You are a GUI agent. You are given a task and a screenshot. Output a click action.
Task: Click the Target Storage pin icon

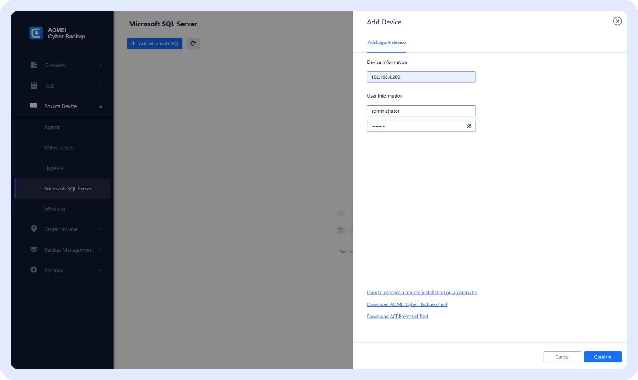pos(34,229)
